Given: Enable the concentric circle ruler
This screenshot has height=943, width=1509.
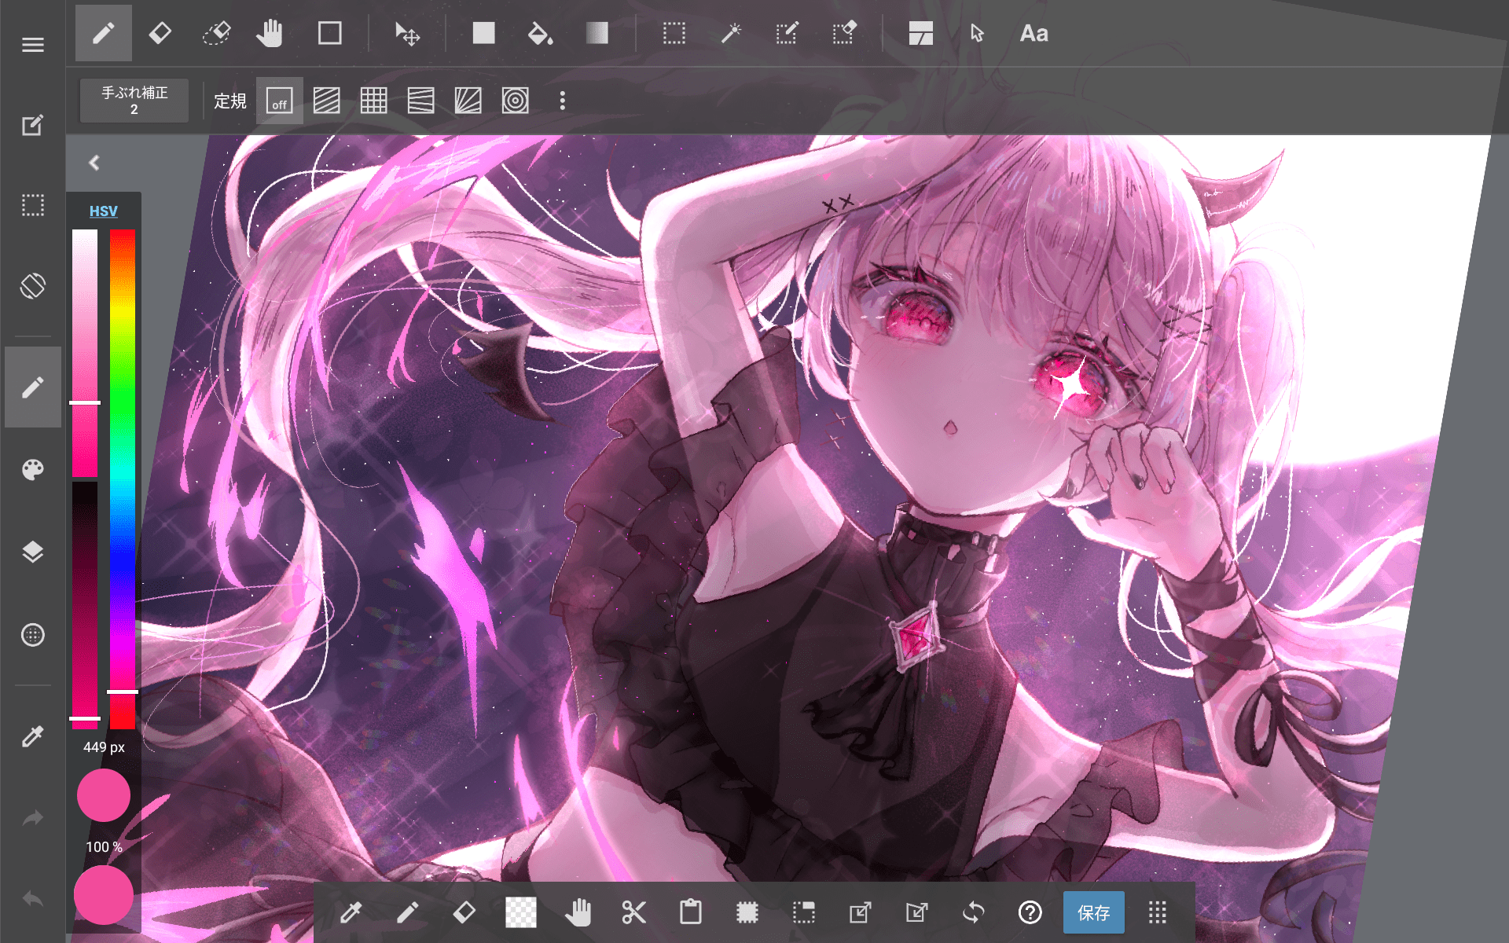Looking at the screenshot, I should point(515,101).
